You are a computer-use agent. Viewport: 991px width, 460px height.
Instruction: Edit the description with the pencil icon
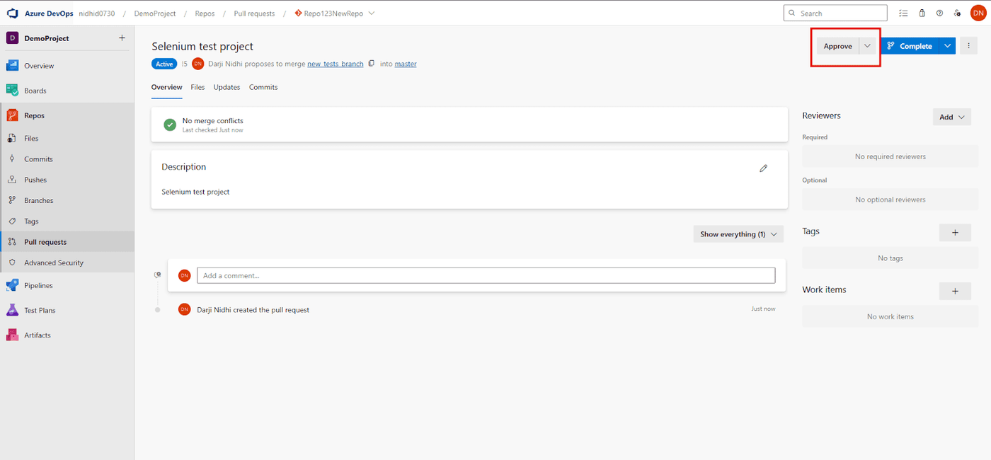pyautogui.click(x=763, y=168)
